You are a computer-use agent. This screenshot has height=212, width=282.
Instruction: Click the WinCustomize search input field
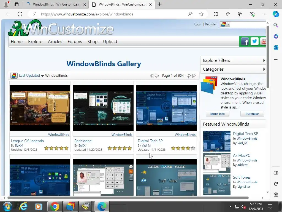248,24
